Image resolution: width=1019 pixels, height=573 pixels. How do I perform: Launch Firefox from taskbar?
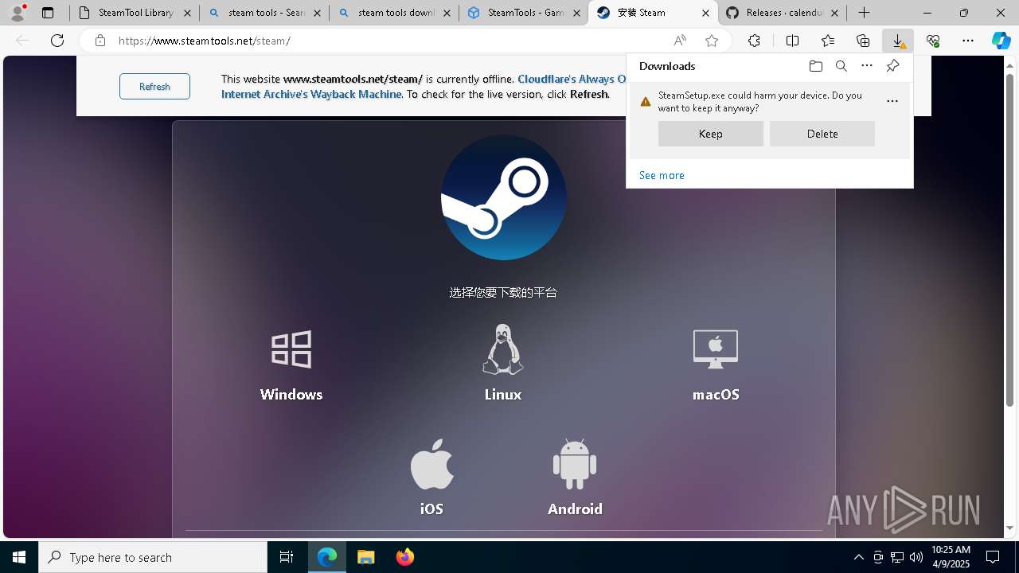click(405, 557)
